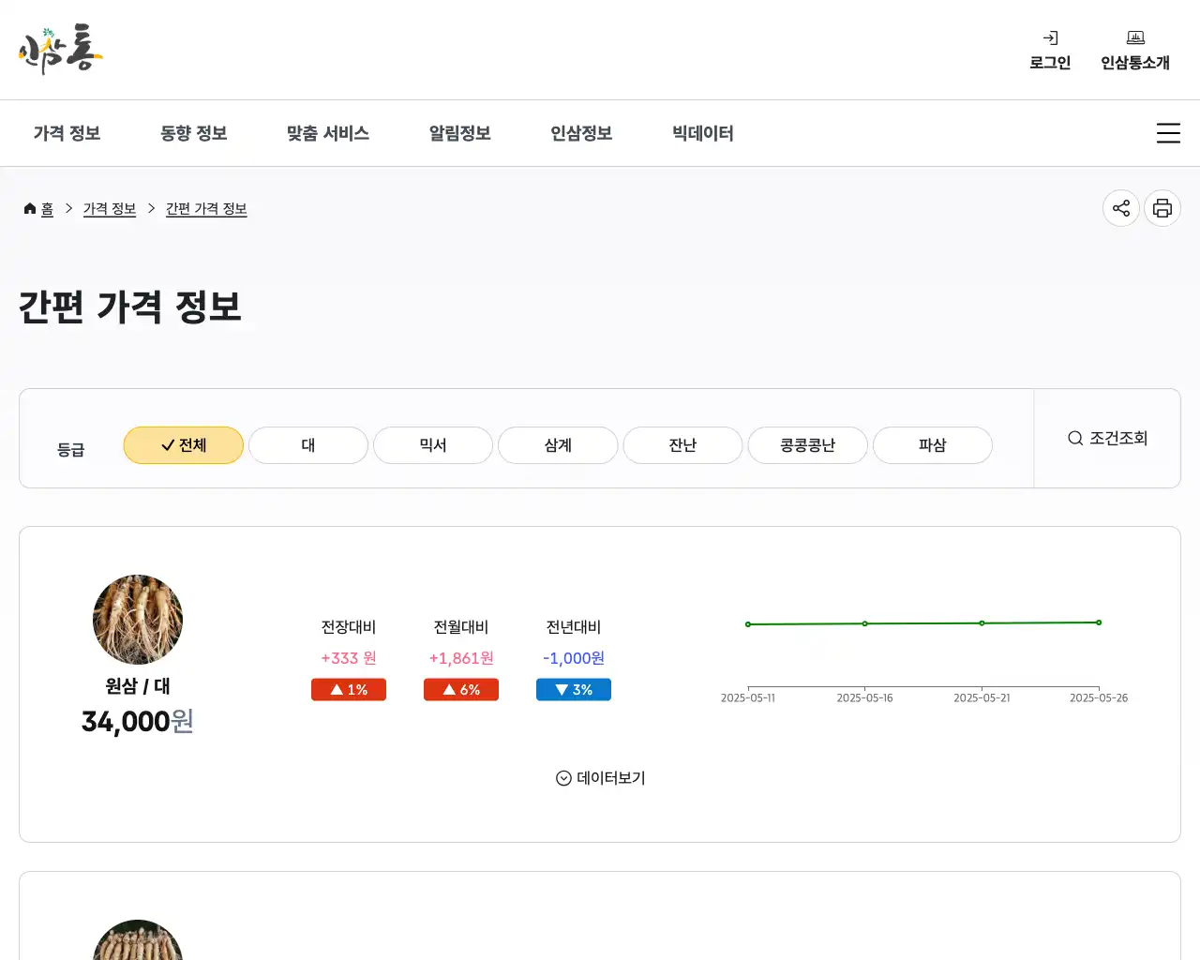This screenshot has height=960, width=1200.
Task: Click the red ▲ 1% badge
Action: tap(349, 690)
